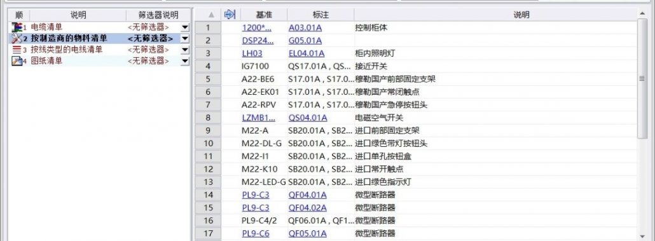Click the cable list icon in row 1

(17, 27)
